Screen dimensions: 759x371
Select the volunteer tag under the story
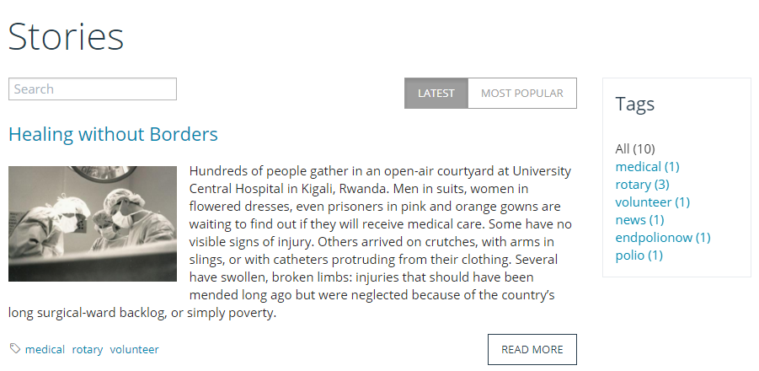[134, 349]
